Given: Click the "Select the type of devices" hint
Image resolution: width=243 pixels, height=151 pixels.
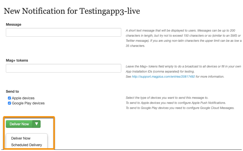Looking at the screenshot, I should click(167, 98).
